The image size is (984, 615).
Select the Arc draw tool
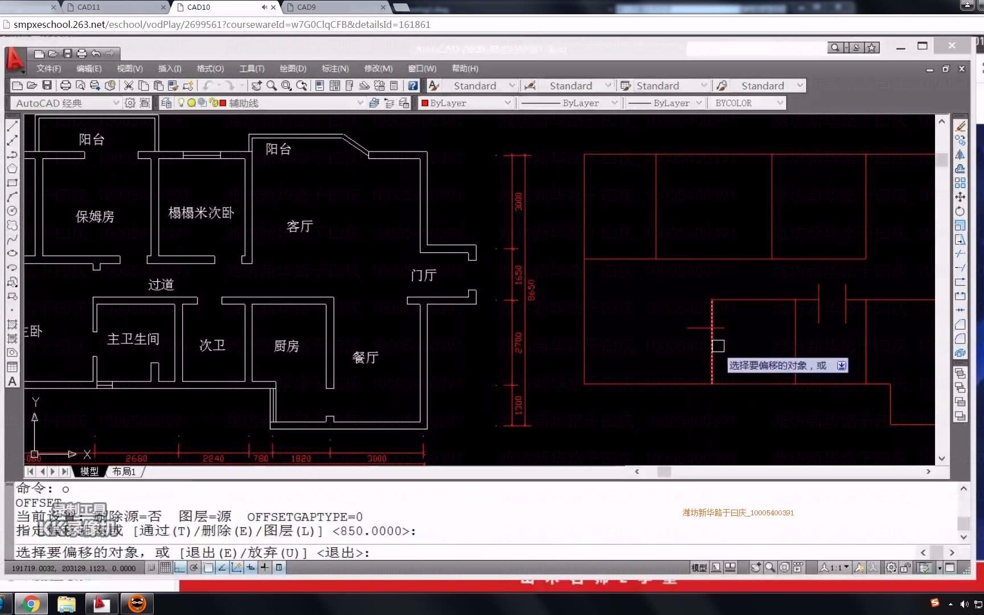[12, 197]
